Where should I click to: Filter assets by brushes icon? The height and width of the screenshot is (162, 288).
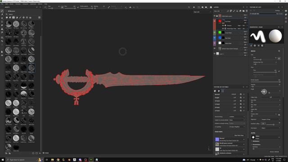(x=20, y=18)
